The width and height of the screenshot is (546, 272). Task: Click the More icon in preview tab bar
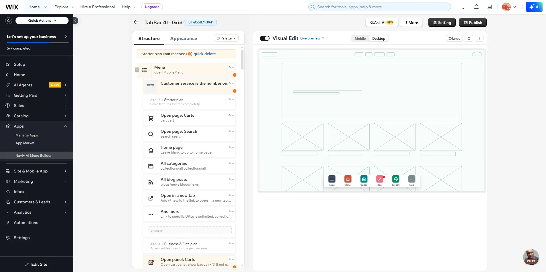pyautogui.click(x=412, y=179)
